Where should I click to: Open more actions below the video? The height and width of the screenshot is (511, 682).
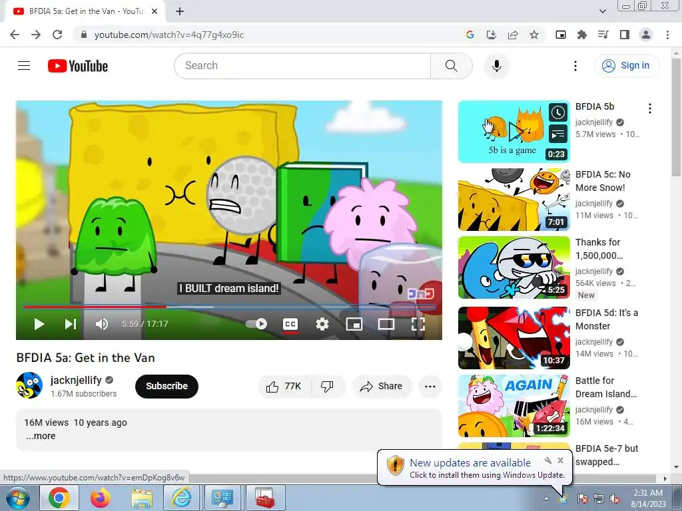coord(430,386)
